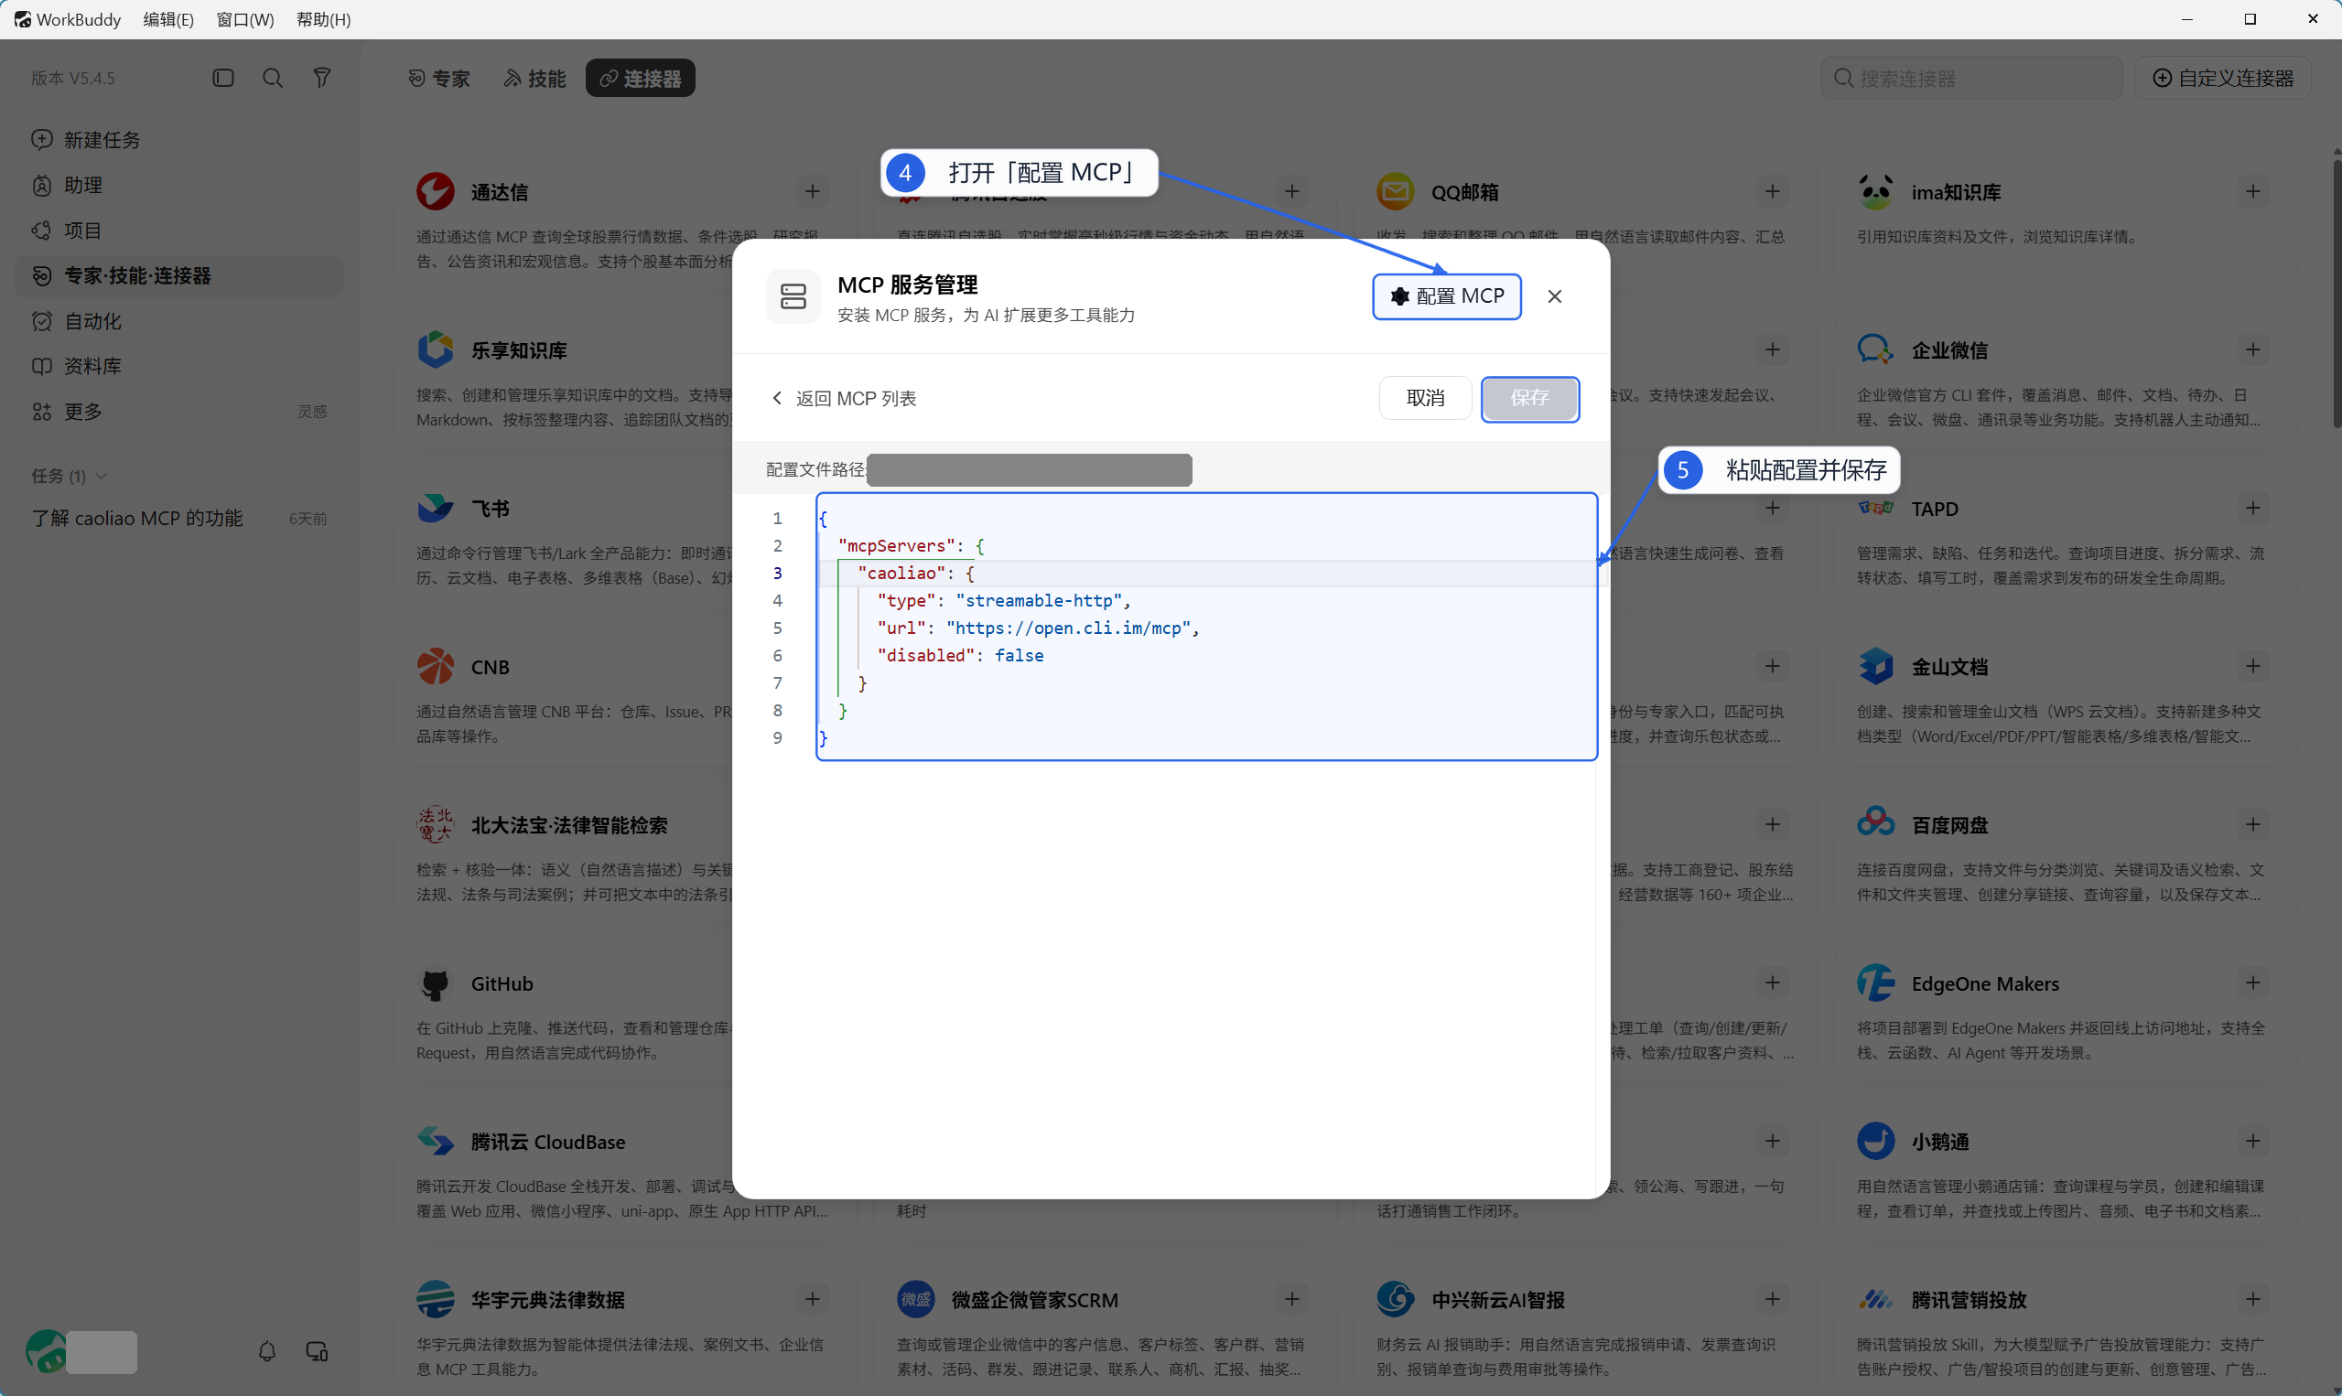Close the MCP 服务管理 dialog
The width and height of the screenshot is (2342, 1396).
pos(1554,296)
